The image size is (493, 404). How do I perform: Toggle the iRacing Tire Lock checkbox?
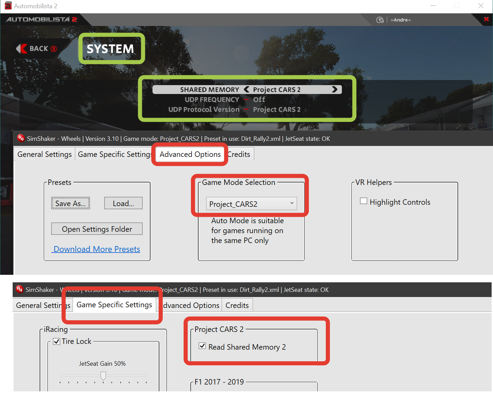pyautogui.click(x=57, y=341)
